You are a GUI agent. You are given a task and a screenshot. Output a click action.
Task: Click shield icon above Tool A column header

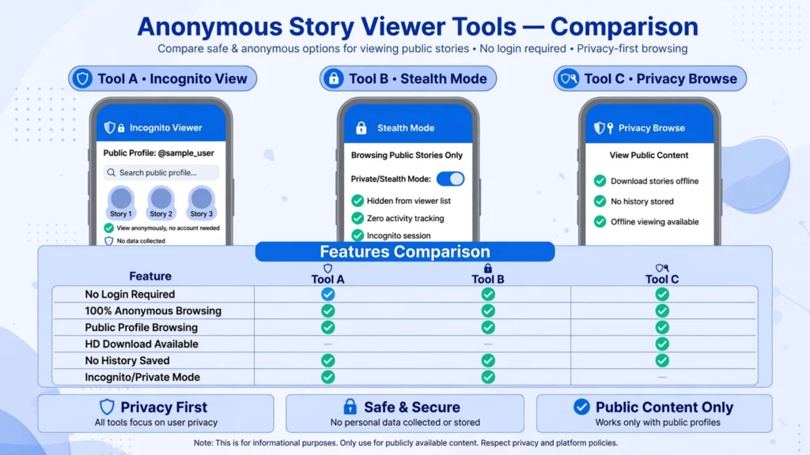[327, 269]
